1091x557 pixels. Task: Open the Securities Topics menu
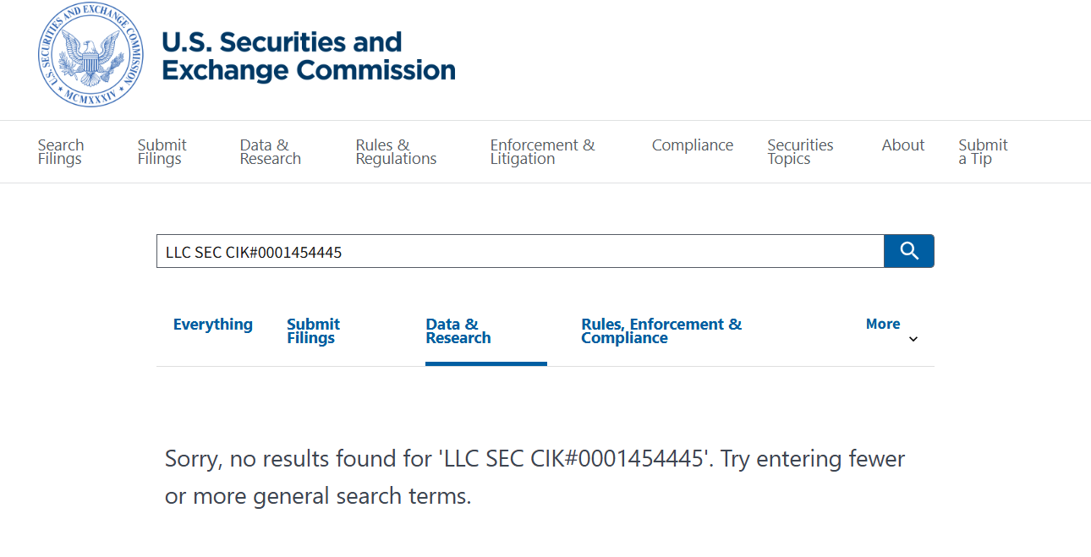800,152
